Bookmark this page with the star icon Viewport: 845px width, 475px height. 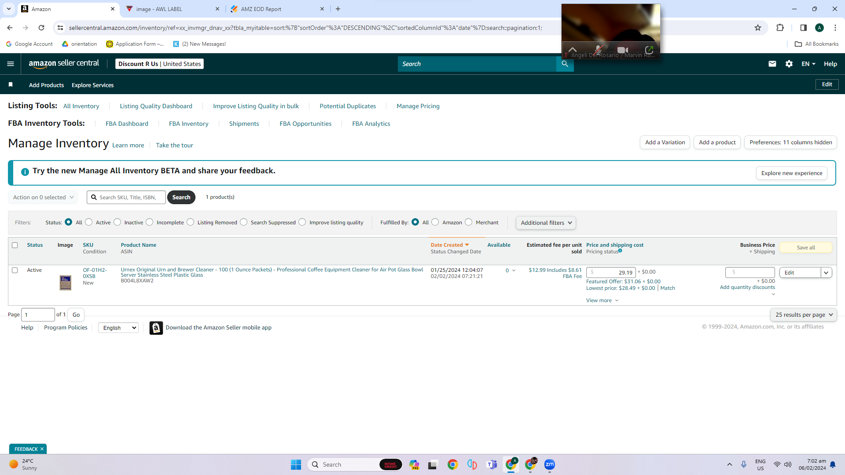pyautogui.click(x=758, y=28)
